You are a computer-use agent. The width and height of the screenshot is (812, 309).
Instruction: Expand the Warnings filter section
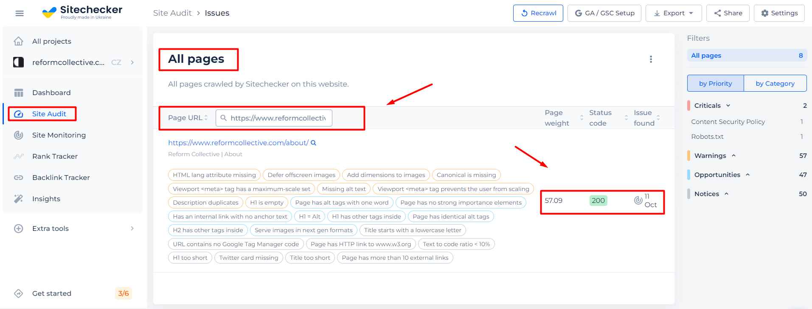pos(733,155)
